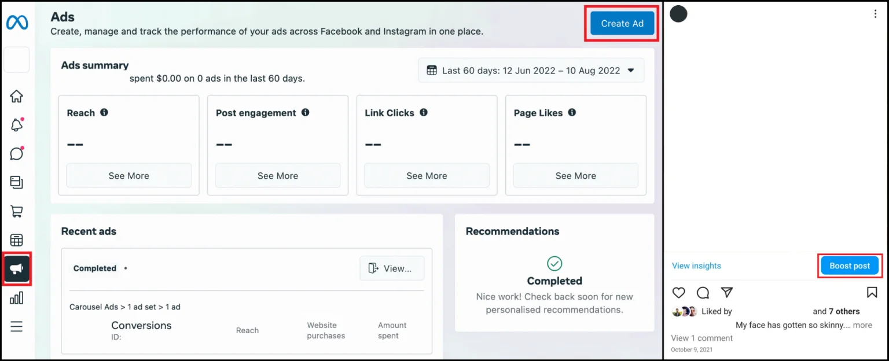Viewport: 889px width, 361px height.
Task: Click the Boost post button
Action: pyautogui.click(x=850, y=266)
